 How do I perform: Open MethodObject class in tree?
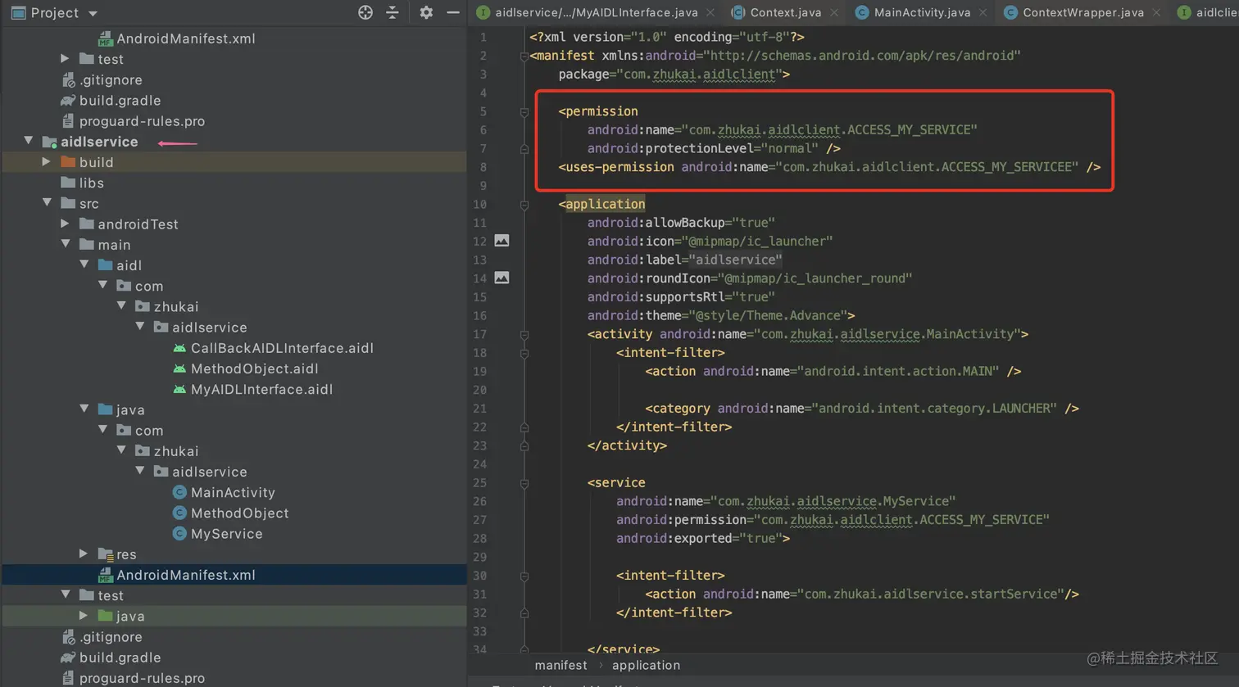(x=239, y=513)
